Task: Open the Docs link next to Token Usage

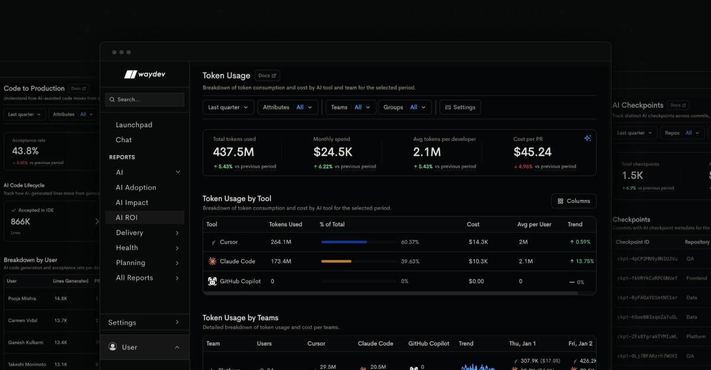Action: pos(267,75)
